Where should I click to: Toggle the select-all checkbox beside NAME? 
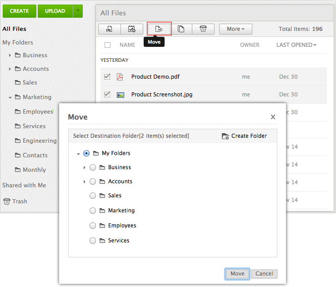(107, 45)
